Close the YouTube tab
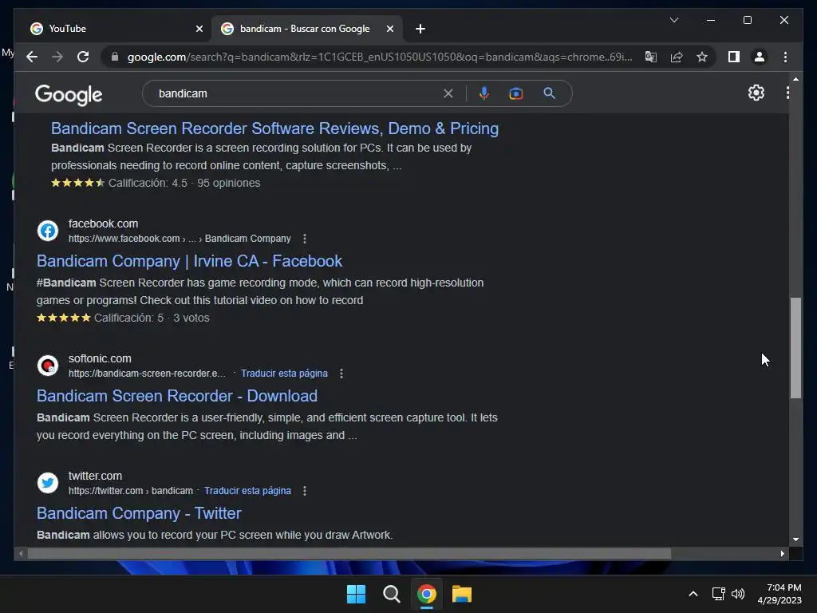The image size is (817, 613). coord(199,29)
